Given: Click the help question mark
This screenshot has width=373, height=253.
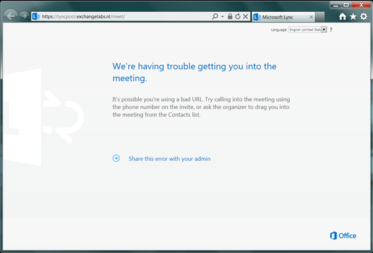Looking at the screenshot, I should click(331, 30).
